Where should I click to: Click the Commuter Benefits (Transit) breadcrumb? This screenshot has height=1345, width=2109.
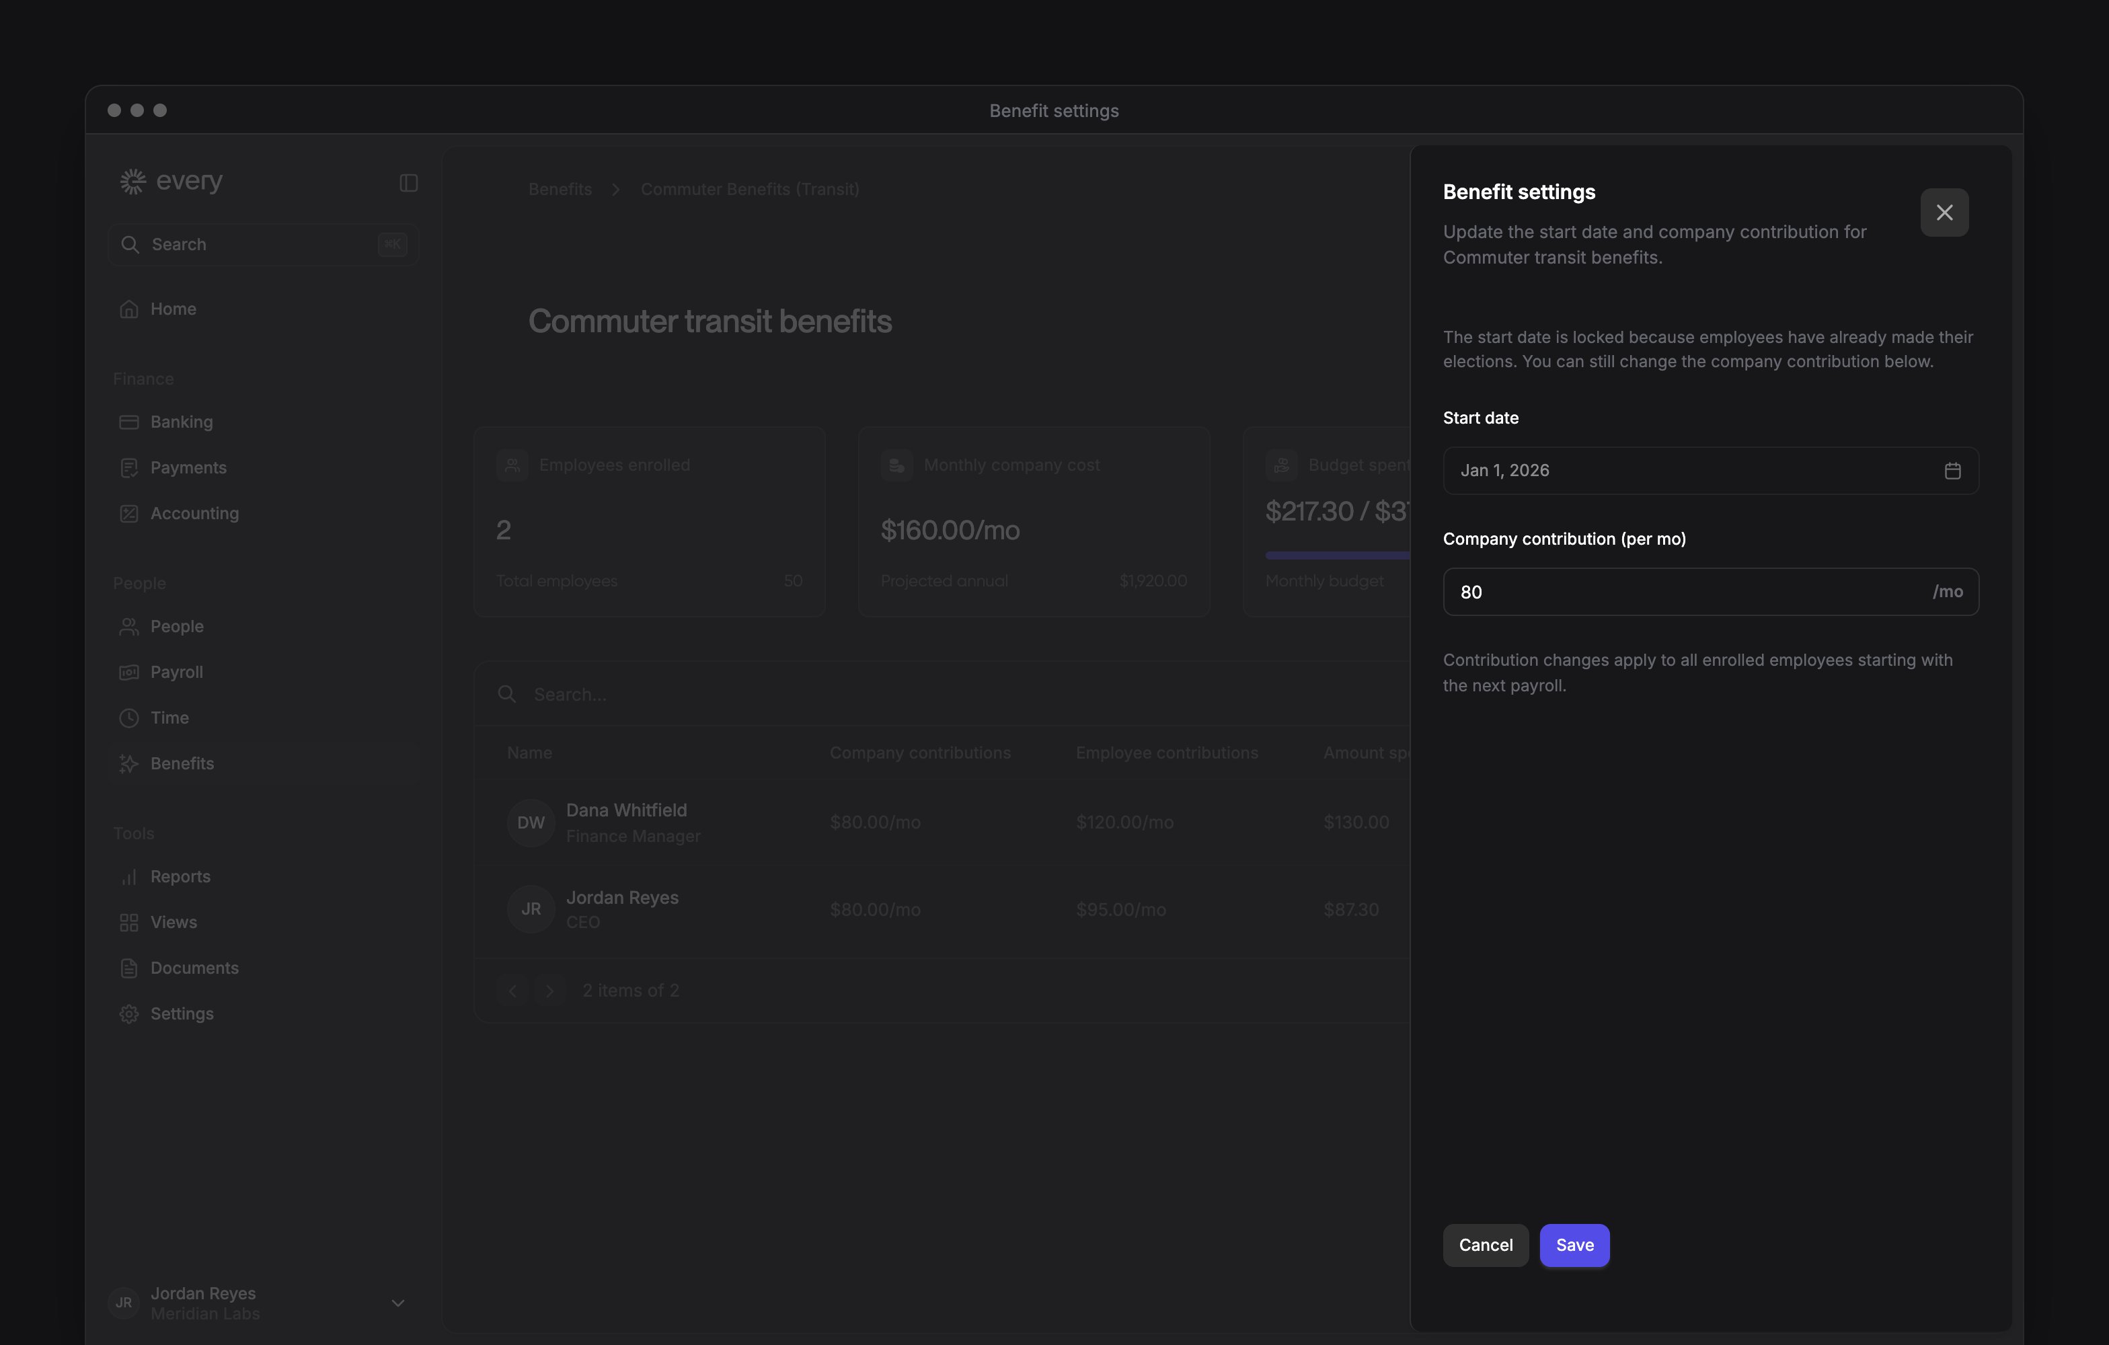750,189
